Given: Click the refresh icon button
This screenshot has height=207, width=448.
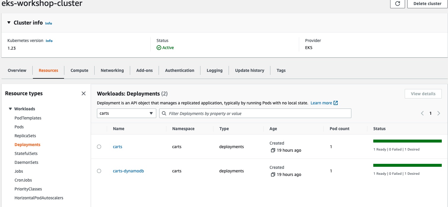Looking at the screenshot, I should tap(398, 4).
